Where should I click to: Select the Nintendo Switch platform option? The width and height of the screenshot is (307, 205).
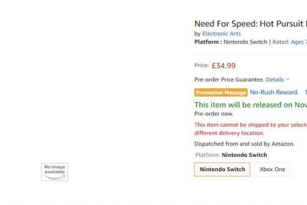click(222, 169)
